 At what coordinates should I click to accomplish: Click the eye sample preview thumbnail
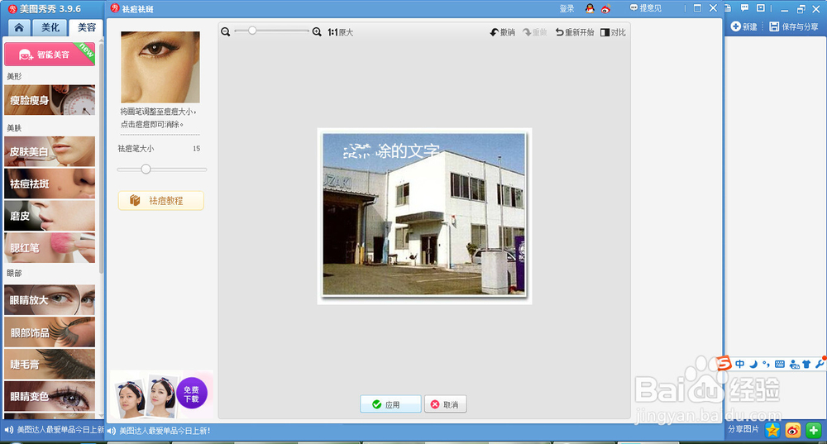pos(160,67)
